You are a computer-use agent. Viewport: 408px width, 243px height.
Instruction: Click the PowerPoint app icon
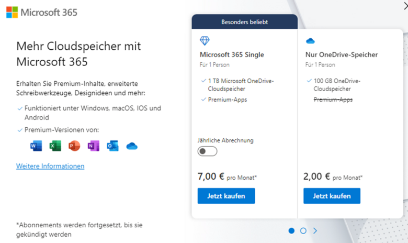74,146
